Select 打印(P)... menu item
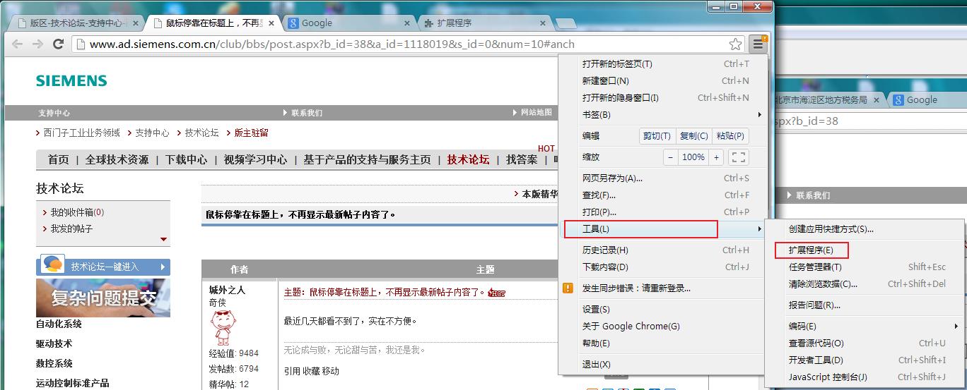Viewport: 967px width, 390px height. [x=664, y=212]
